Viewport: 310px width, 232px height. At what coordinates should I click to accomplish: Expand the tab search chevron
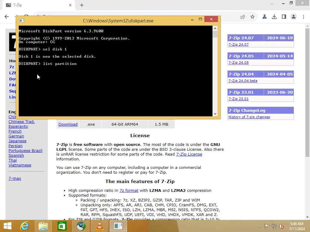272,4
